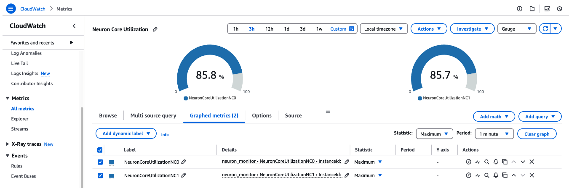Select the 1w time range

click(319, 29)
